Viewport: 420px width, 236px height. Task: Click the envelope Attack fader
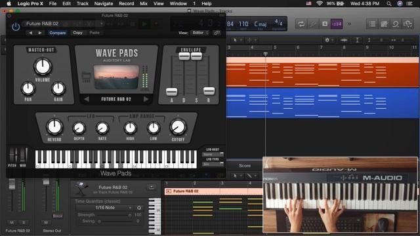coord(171,92)
